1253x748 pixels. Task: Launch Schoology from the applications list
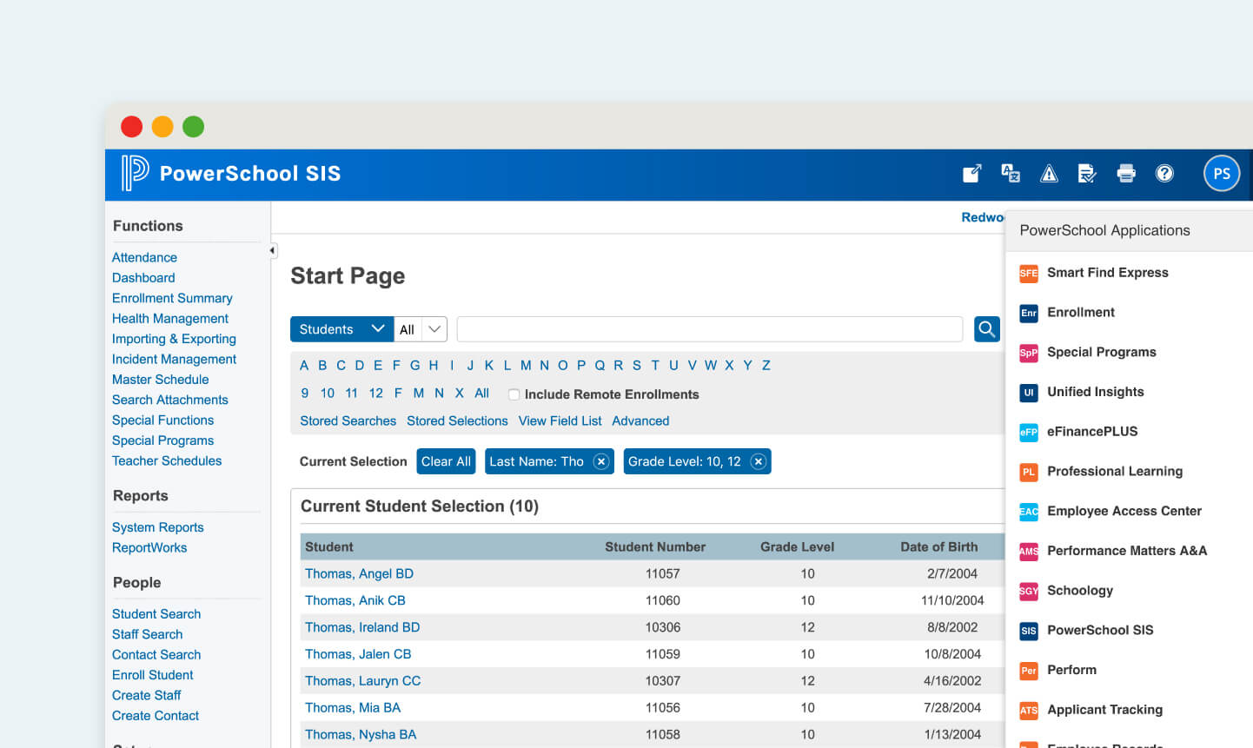[1079, 591]
